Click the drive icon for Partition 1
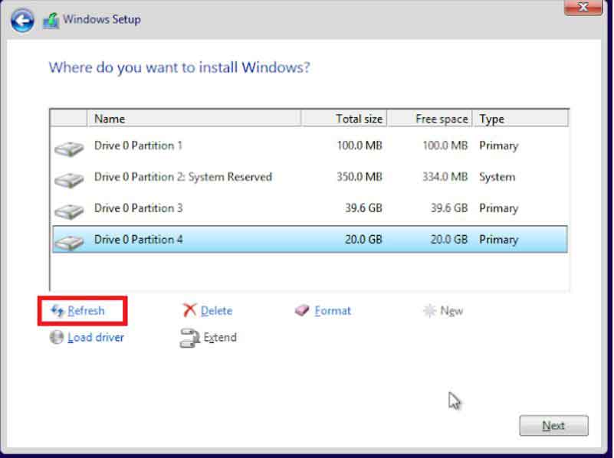The image size is (614, 458). point(69,148)
